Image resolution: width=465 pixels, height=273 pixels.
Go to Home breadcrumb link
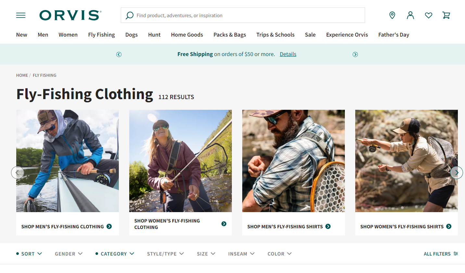(x=22, y=75)
